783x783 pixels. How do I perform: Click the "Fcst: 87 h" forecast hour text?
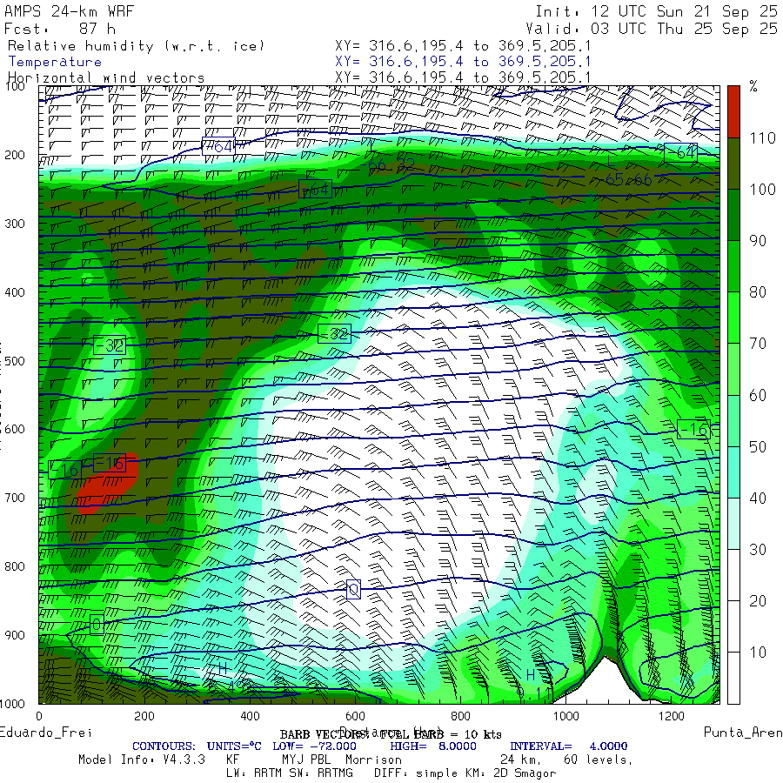click(60, 29)
